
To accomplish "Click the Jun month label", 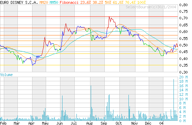I will 59,123.
